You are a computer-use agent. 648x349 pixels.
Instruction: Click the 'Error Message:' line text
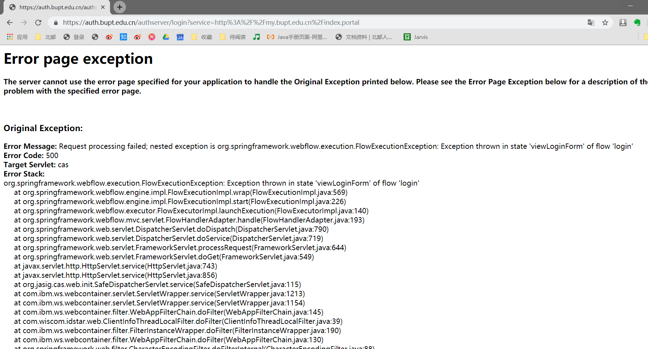(318, 146)
